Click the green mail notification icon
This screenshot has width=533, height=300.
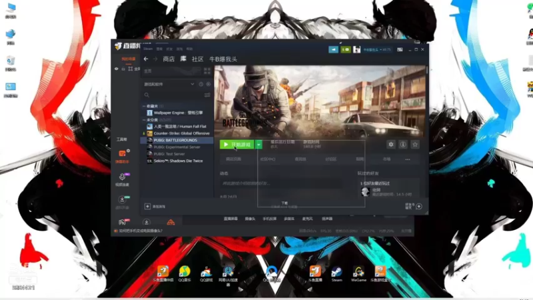click(346, 49)
